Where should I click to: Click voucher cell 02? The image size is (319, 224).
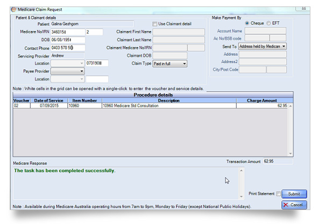(22, 106)
